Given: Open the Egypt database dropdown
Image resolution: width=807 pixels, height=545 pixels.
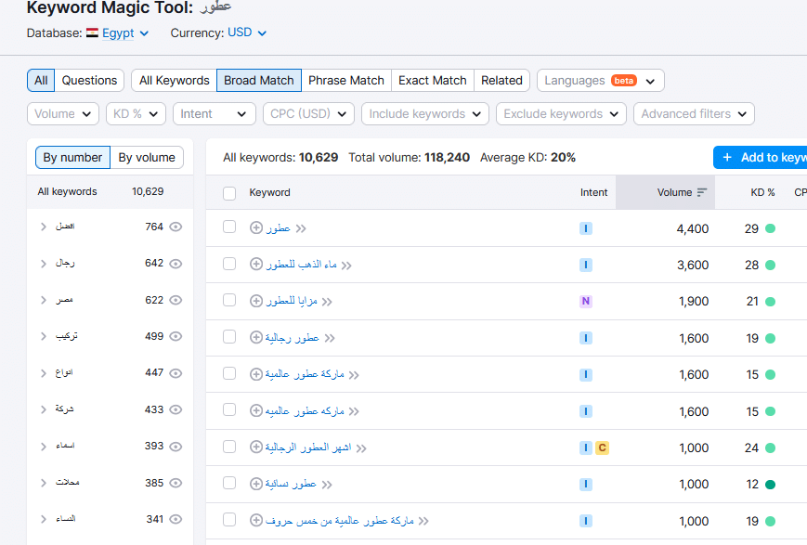Looking at the screenshot, I should [125, 32].
